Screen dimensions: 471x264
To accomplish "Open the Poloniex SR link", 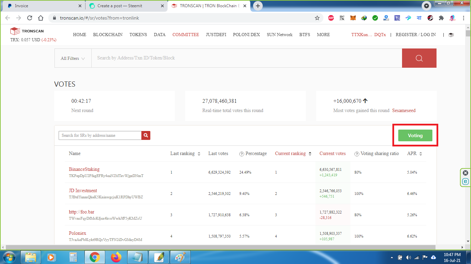I will (78, 233).
